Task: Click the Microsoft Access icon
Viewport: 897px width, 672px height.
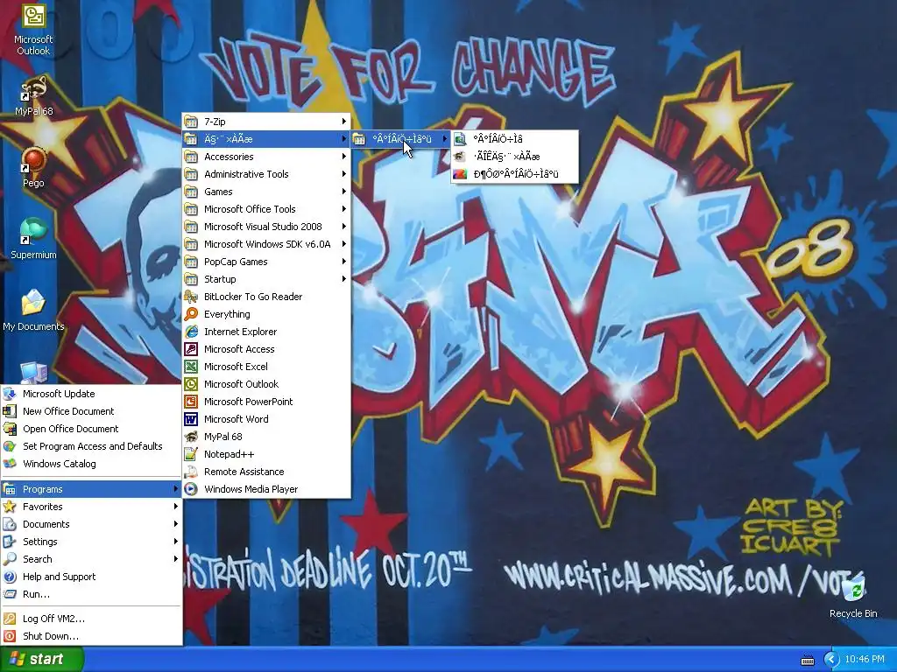Action: click(x=191, y=349)
